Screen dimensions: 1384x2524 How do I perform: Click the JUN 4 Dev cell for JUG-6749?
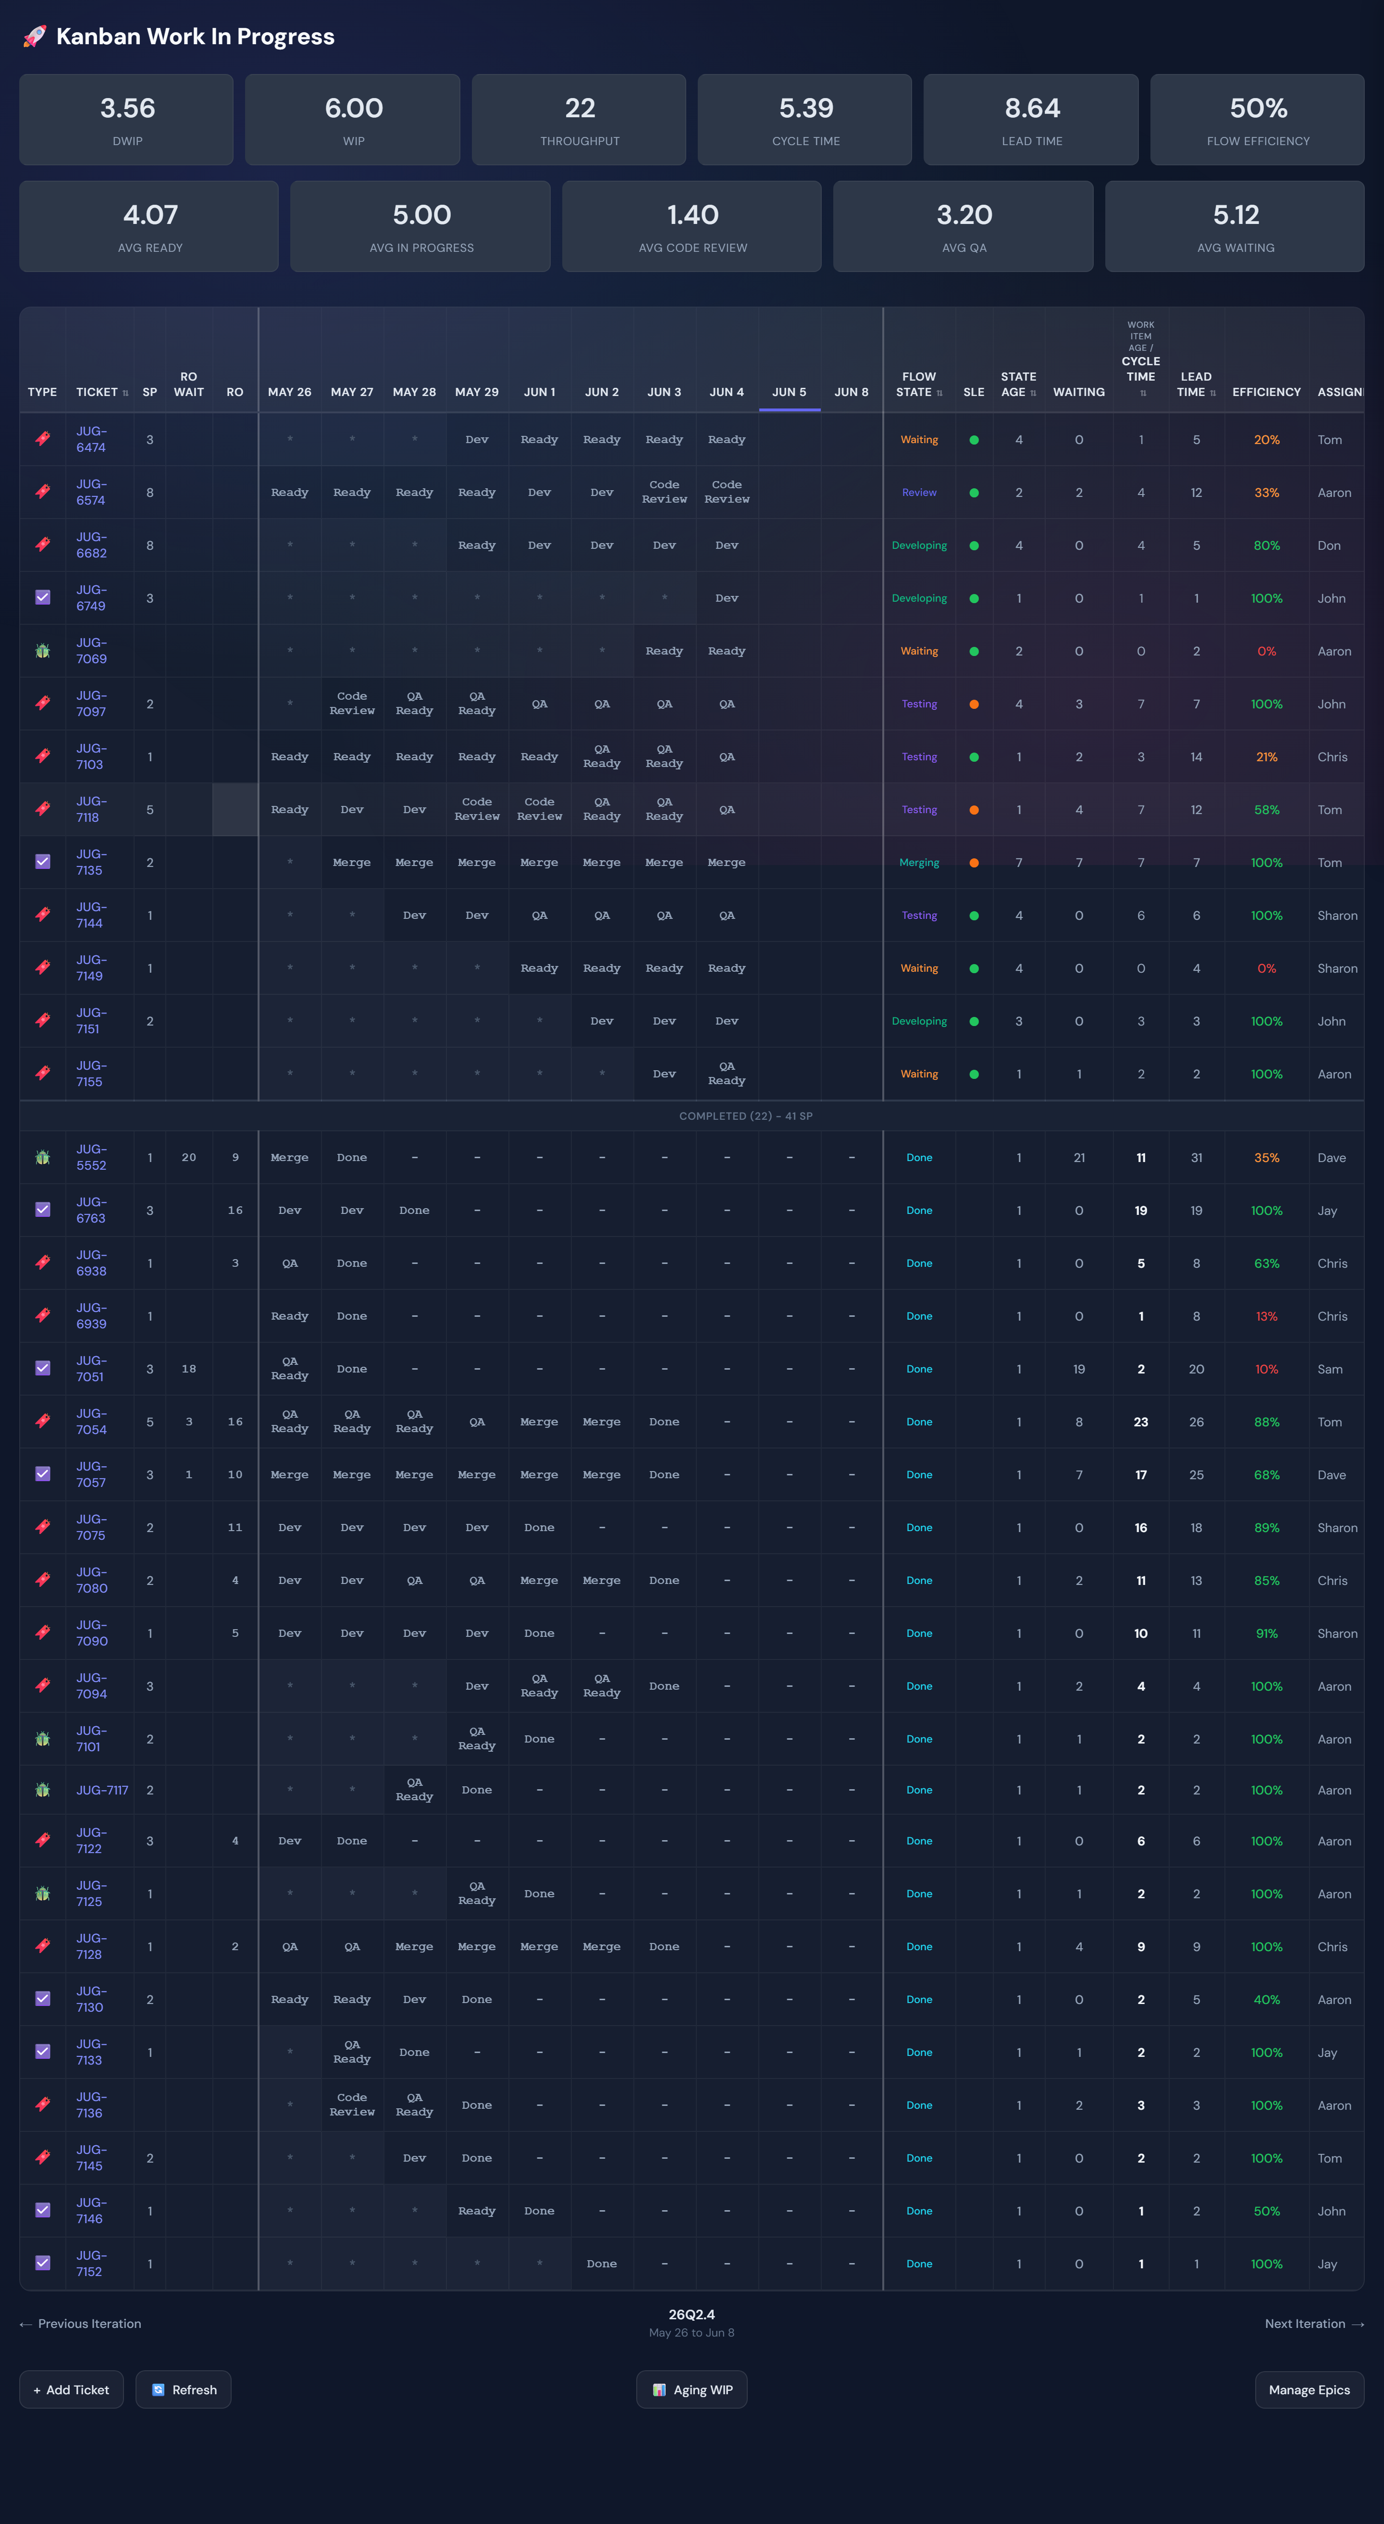pyautogui.click(x=727, y=598)
